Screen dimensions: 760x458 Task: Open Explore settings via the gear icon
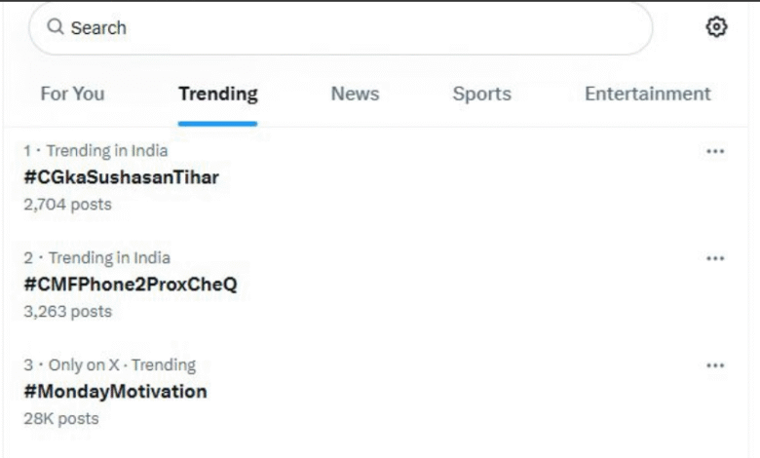716,27
